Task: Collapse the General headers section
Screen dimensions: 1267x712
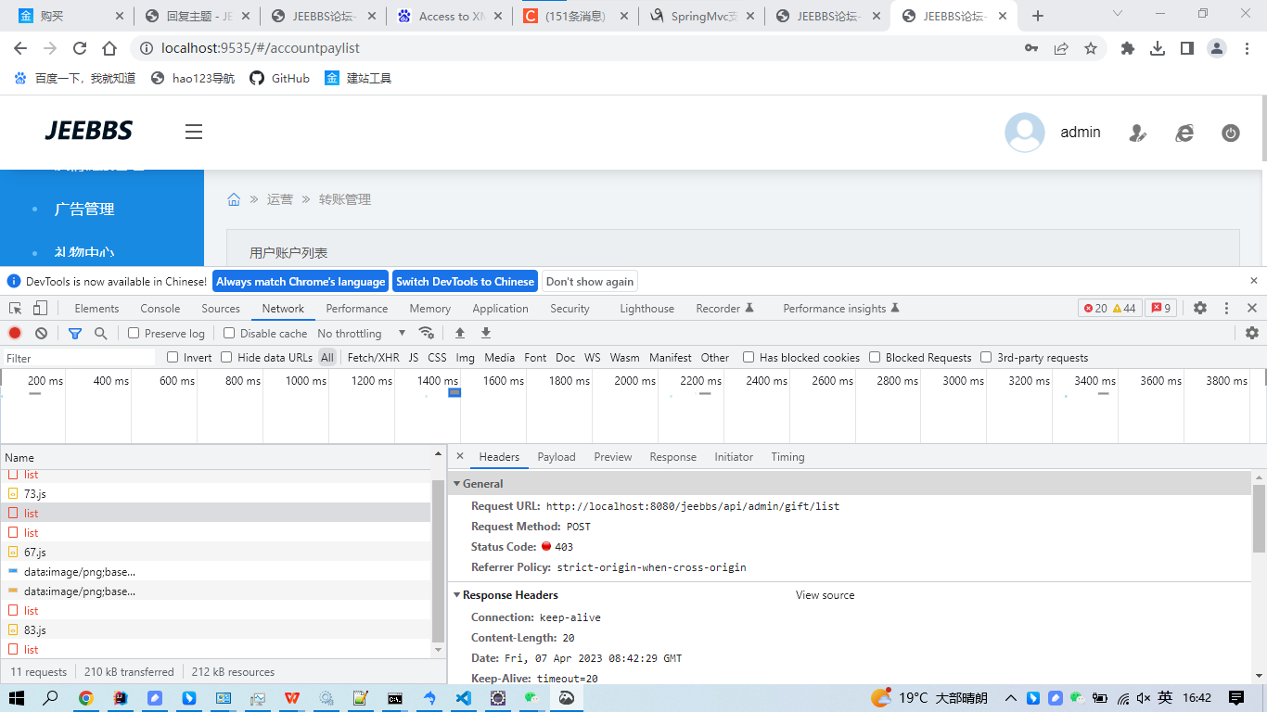Action: click(x=457, y=484)
